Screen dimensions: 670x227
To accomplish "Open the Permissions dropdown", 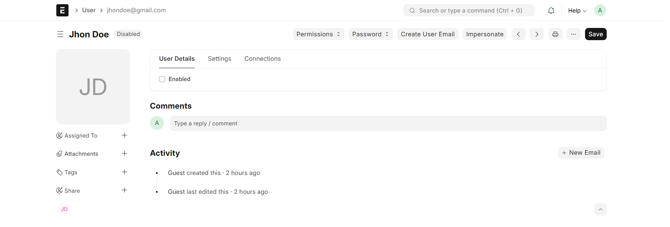I will pos(319,34).
